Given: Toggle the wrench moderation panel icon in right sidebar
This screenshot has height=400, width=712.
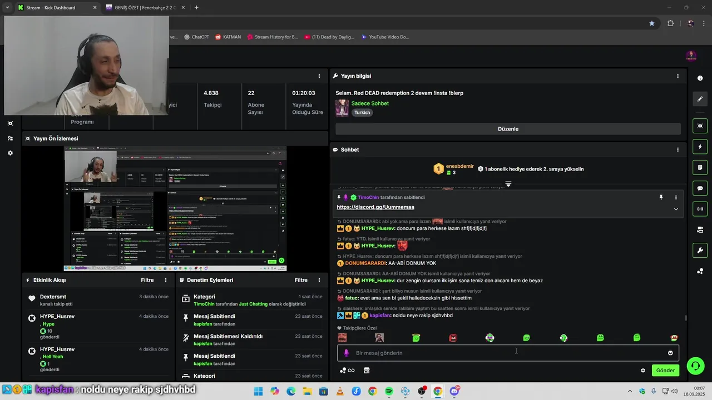Looking at the screenshot, I should coord(700,250).
